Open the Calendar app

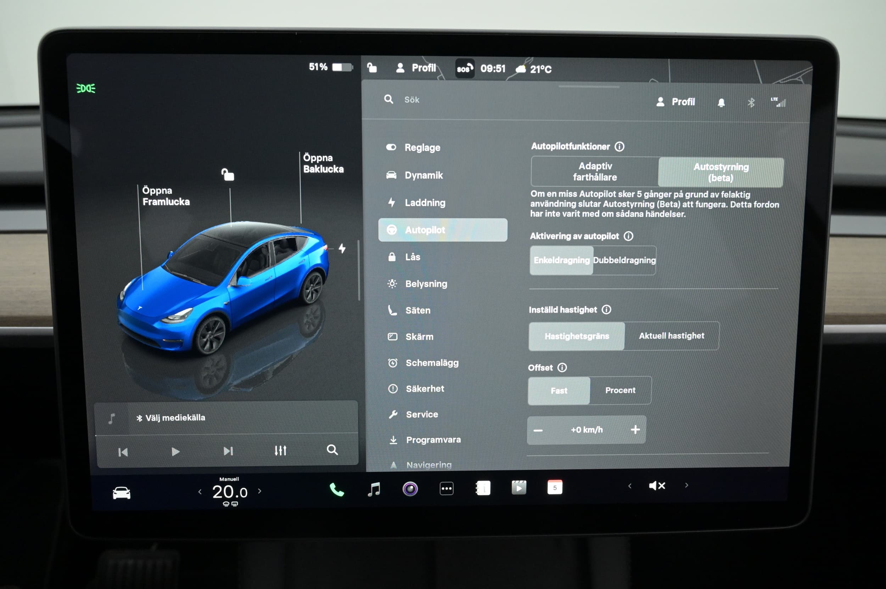555,488
